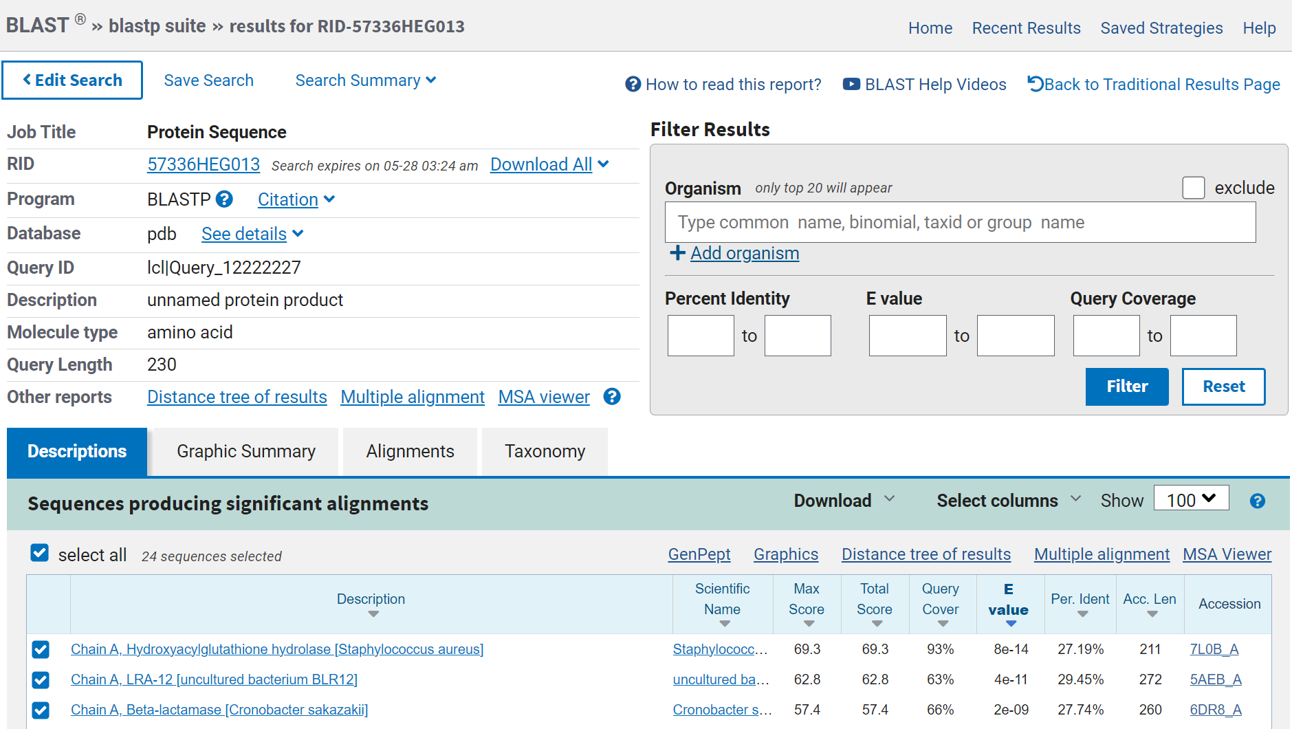The width and height of the screenshot is (1292, 729).
Task: Open the MSA Viewer table link
Action: (1227, 554)
